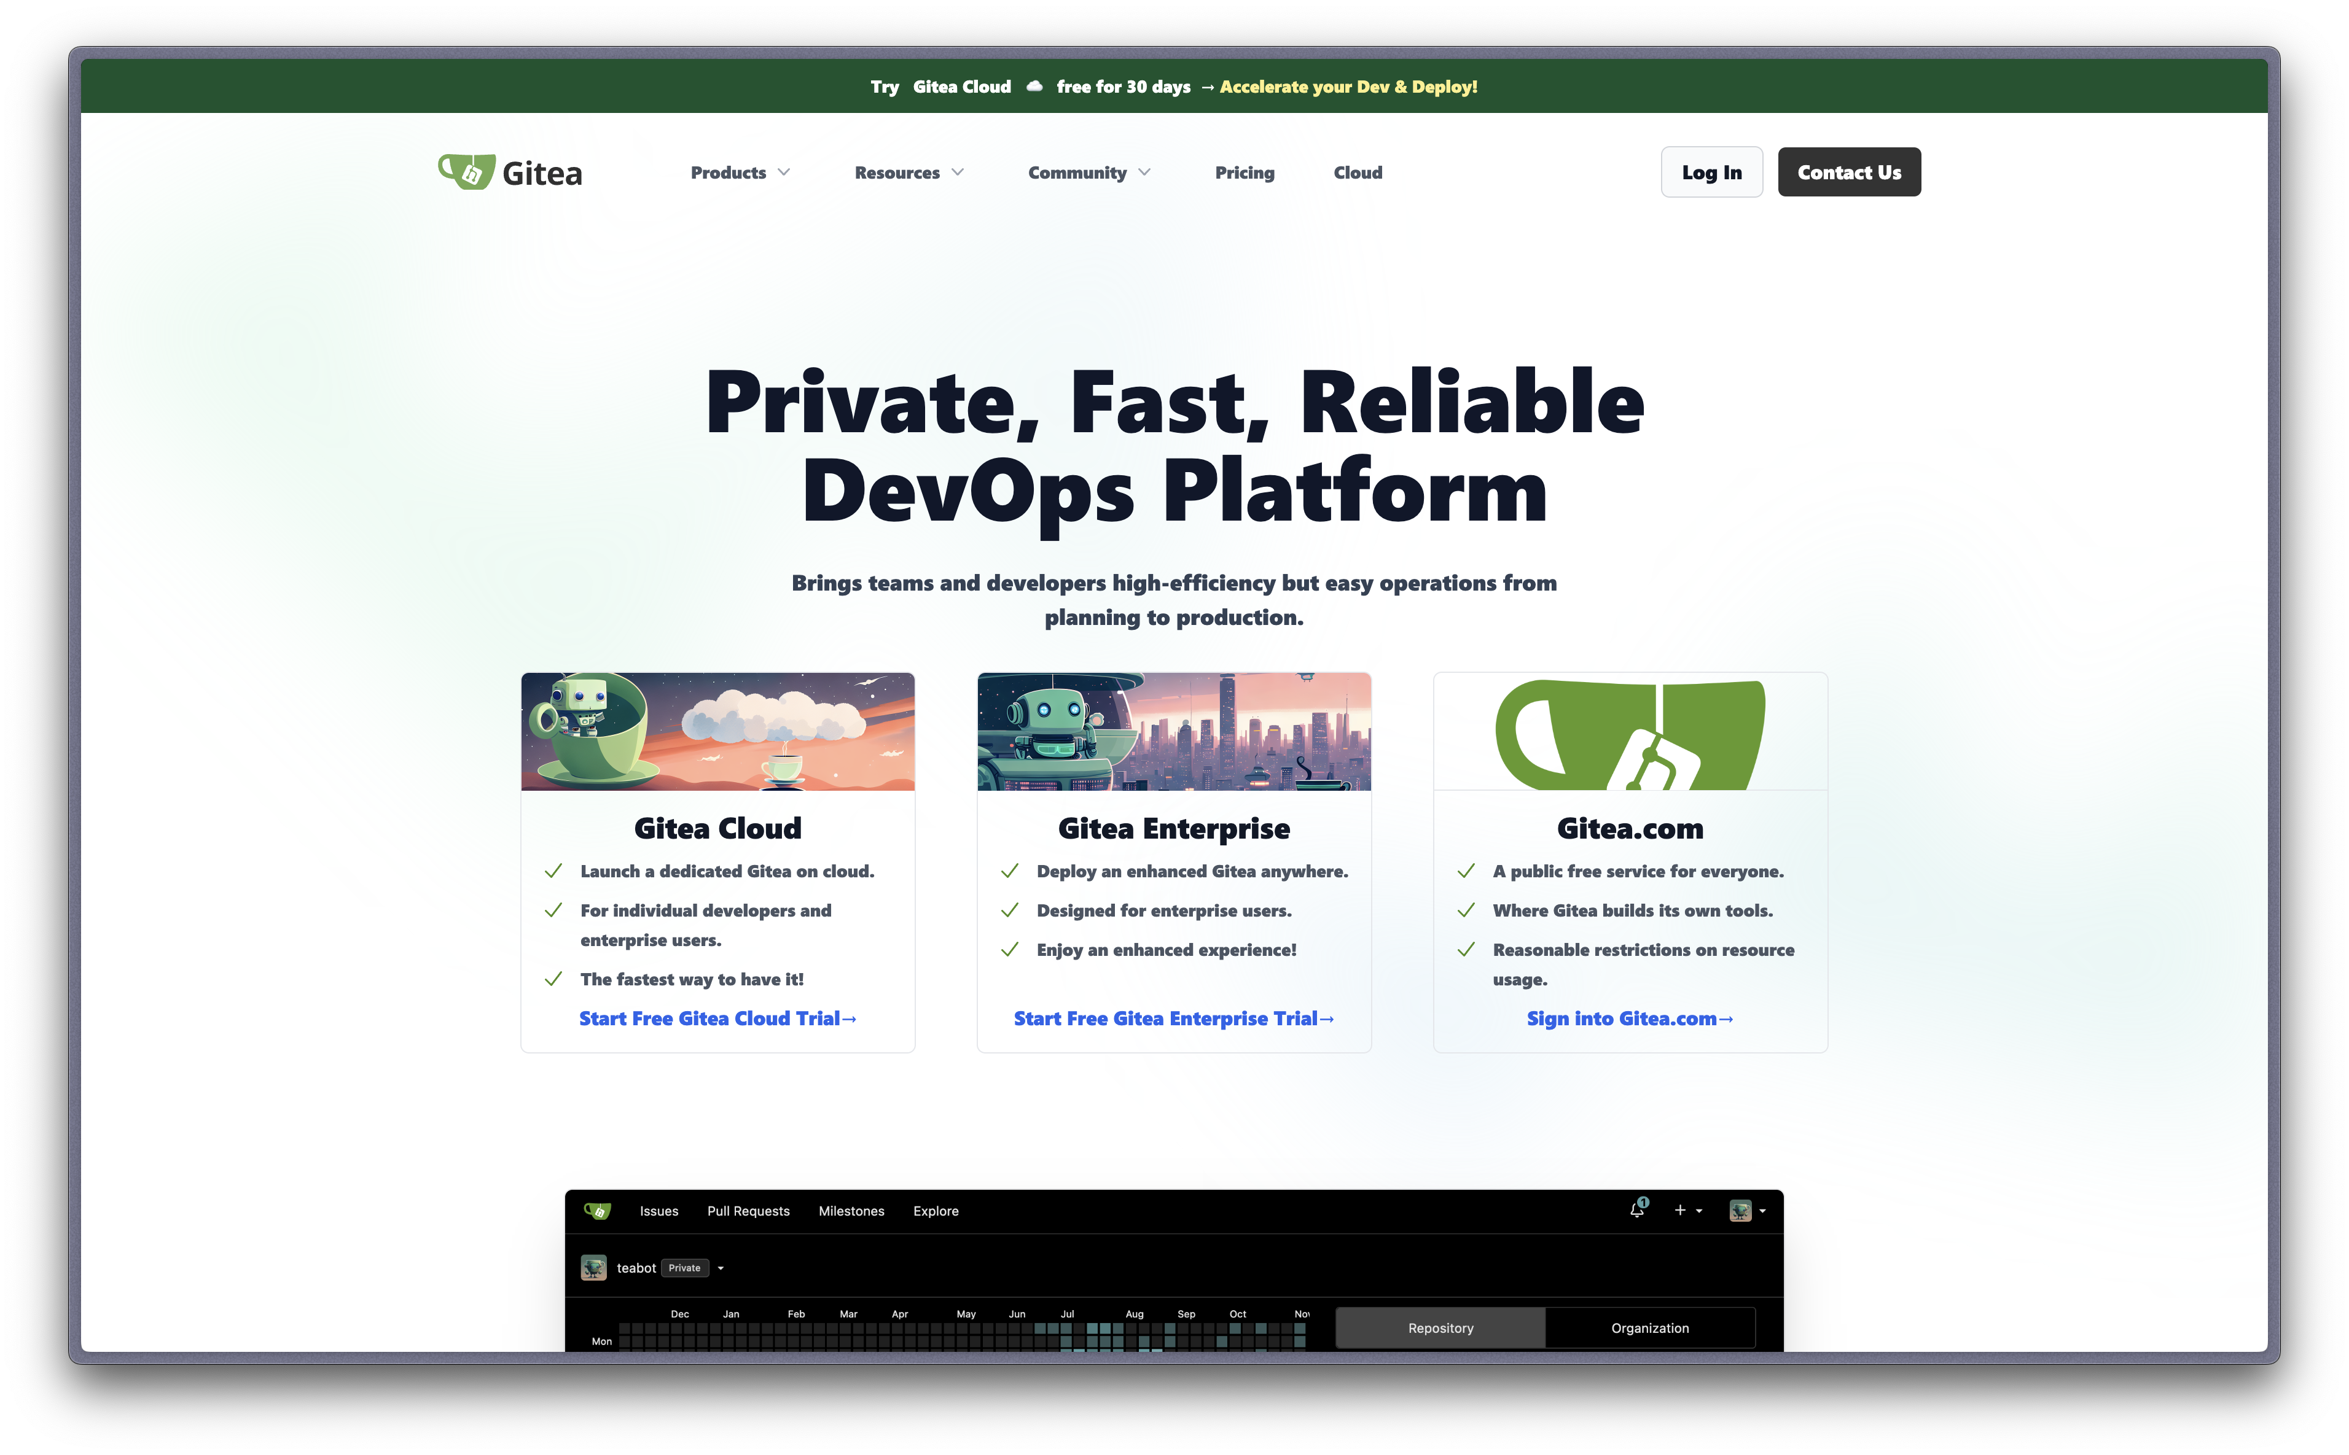Click the plus icon to create something new

1681,1209
